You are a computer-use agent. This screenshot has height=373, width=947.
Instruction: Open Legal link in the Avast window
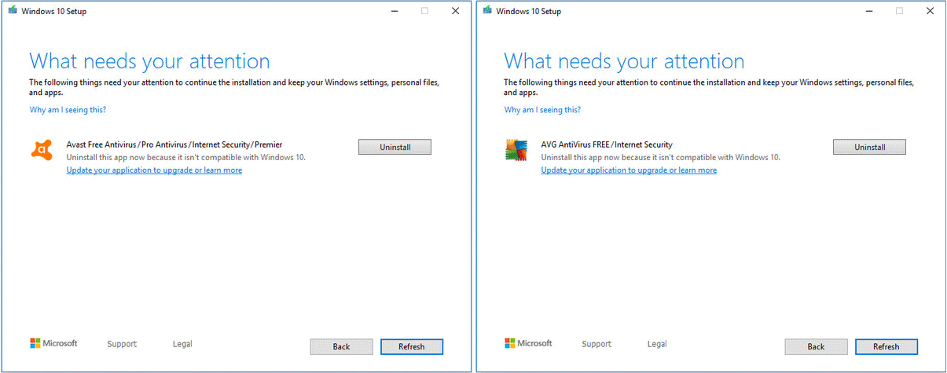(182, 344)
